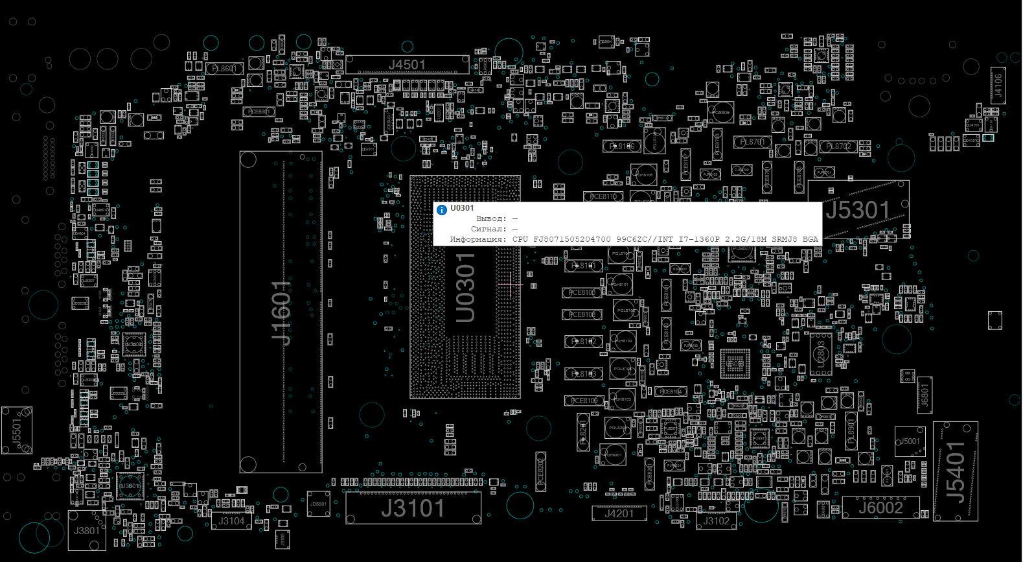Select connector J3101 at the bottom
Viewport: 1023px width, 562px height.
point(413,508)
